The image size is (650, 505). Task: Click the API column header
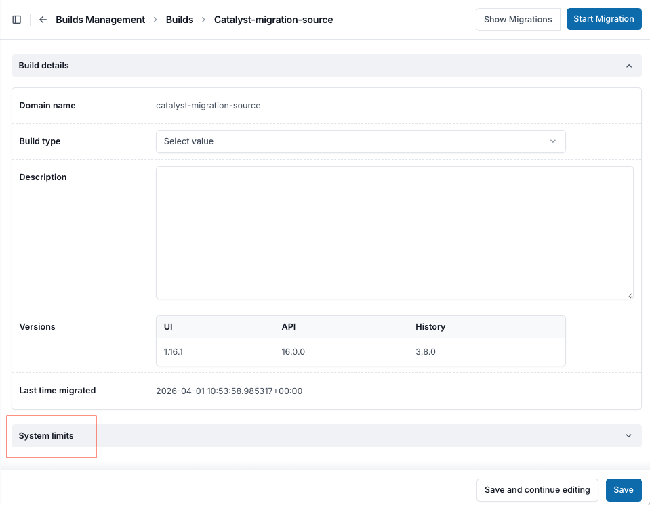click(x=289, y=326)
